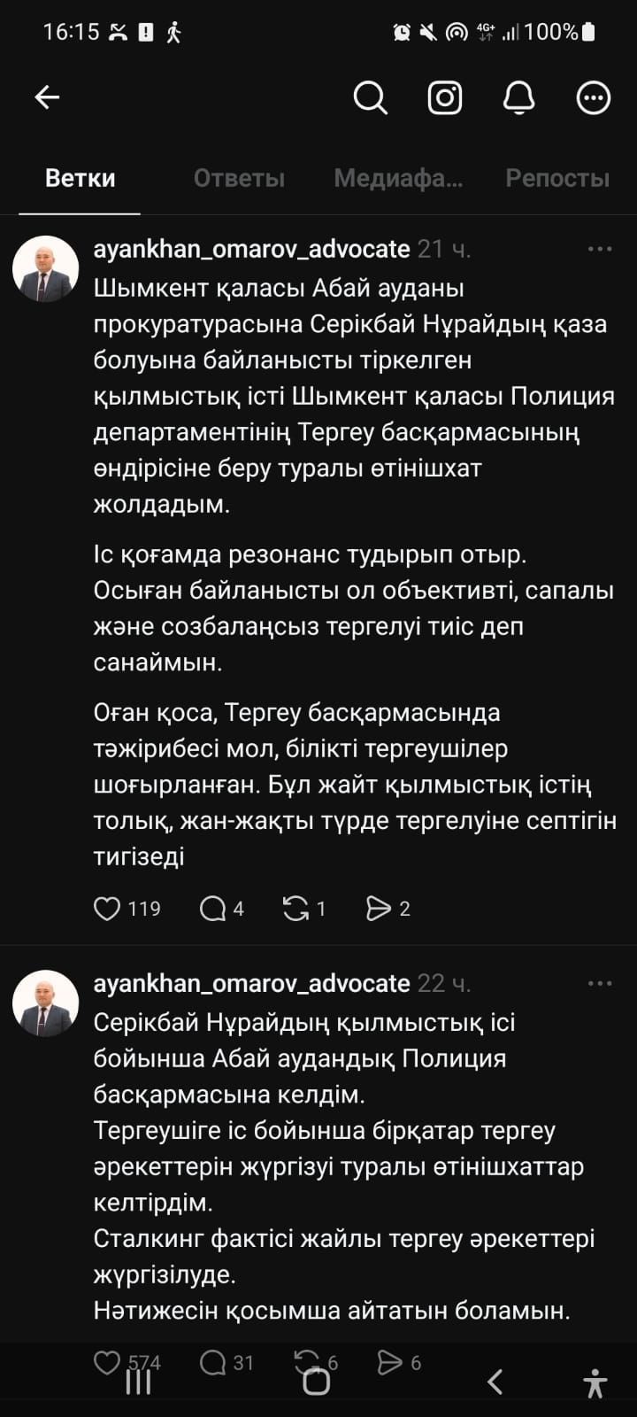Repost the first post
Viewport: 637px width, 1417px height.
295,909
